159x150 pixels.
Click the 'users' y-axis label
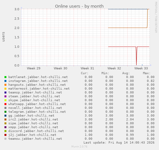pyautogui.click(x=3, y=37)
